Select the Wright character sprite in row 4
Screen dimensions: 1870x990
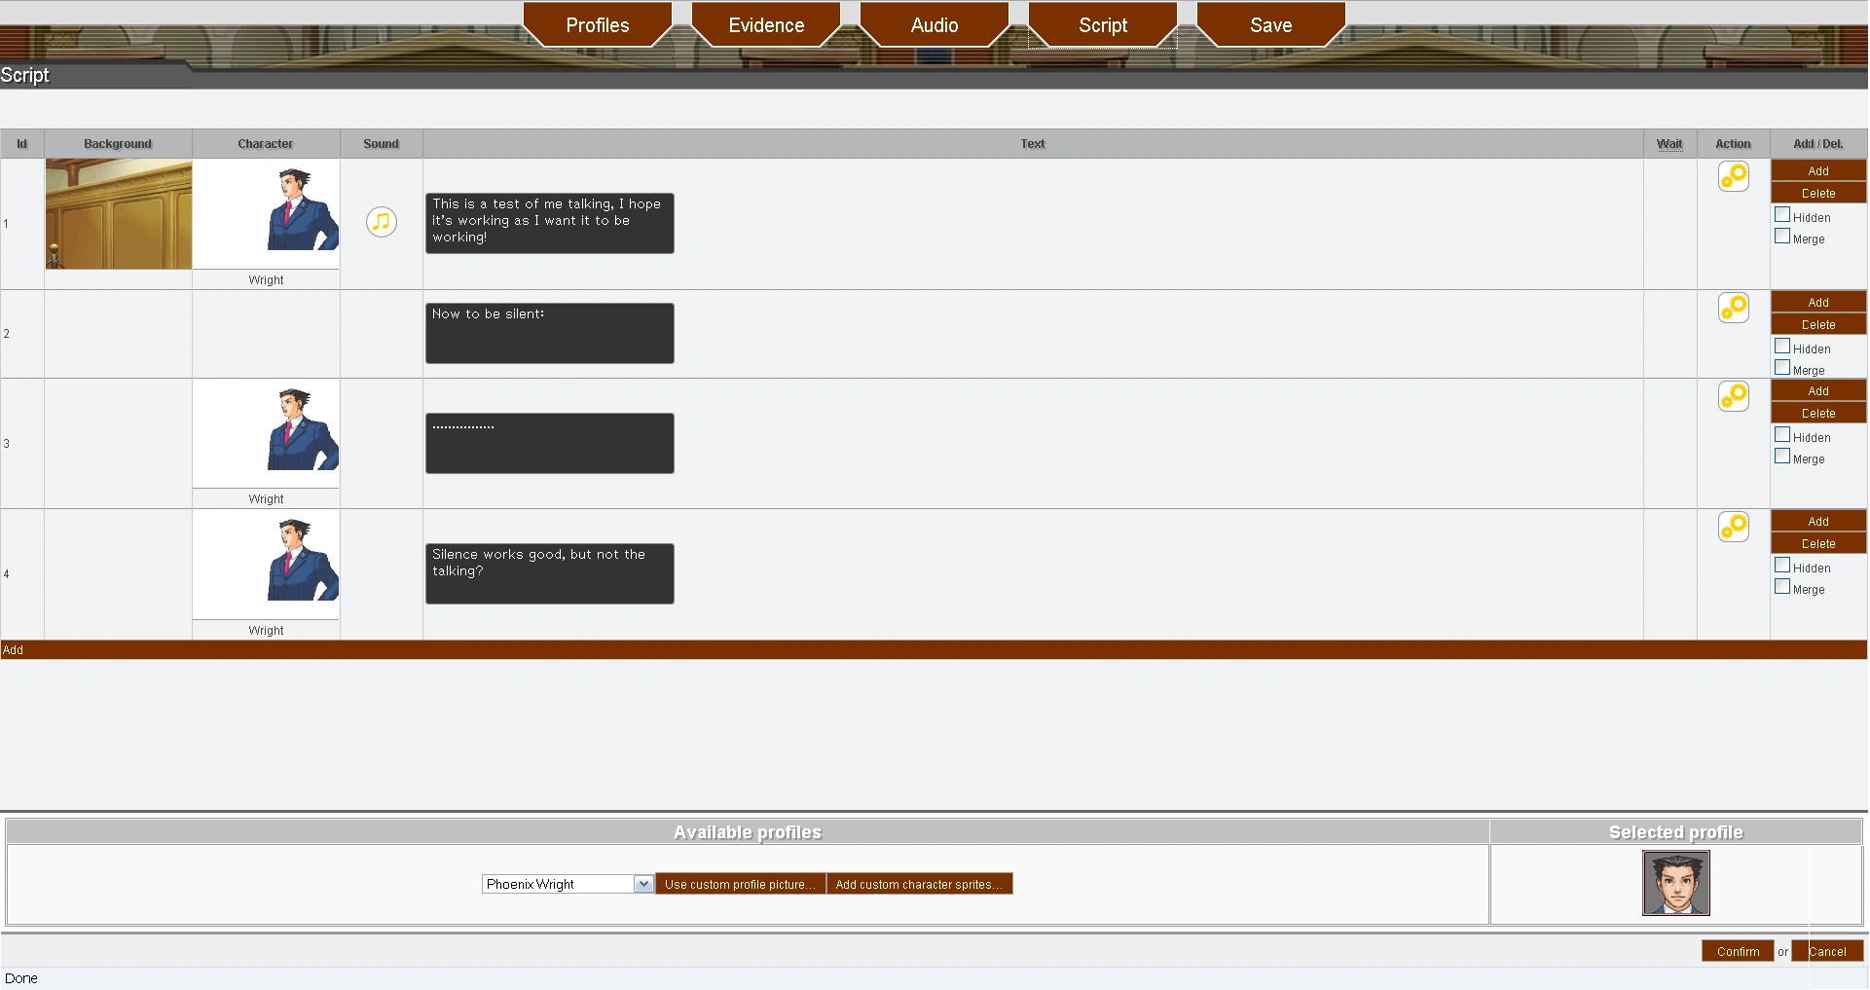(x=303, y=562)
